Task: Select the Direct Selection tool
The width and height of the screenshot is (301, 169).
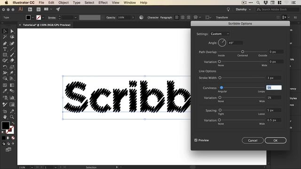Action: [x=12, y=31]
